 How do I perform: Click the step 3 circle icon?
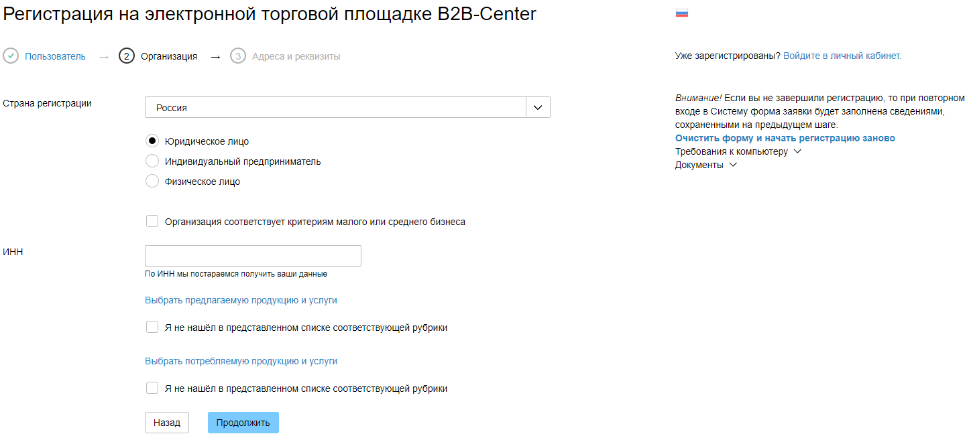[238, 56]
